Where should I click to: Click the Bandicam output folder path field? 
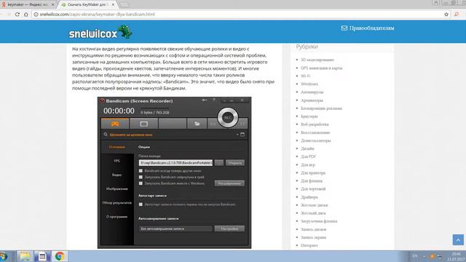(175, 163)
